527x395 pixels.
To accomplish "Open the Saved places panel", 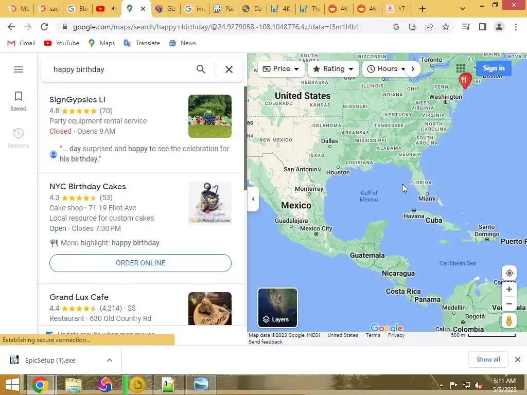I will click(x=18, y=101).
